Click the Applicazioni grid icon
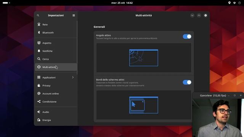Screen dimensions: 244x137 [x=39, y=77]
